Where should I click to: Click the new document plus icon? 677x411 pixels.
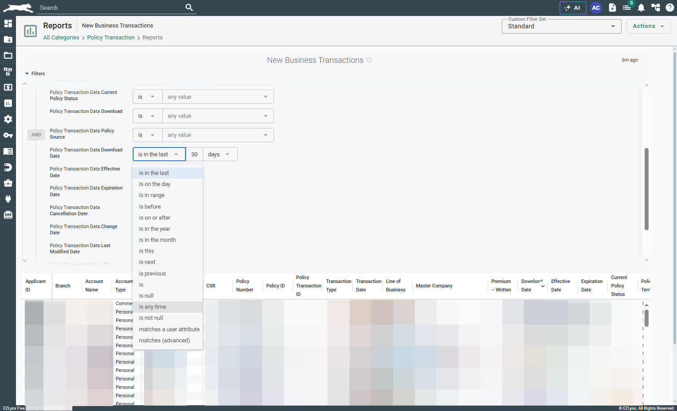[x=612, y=8]
